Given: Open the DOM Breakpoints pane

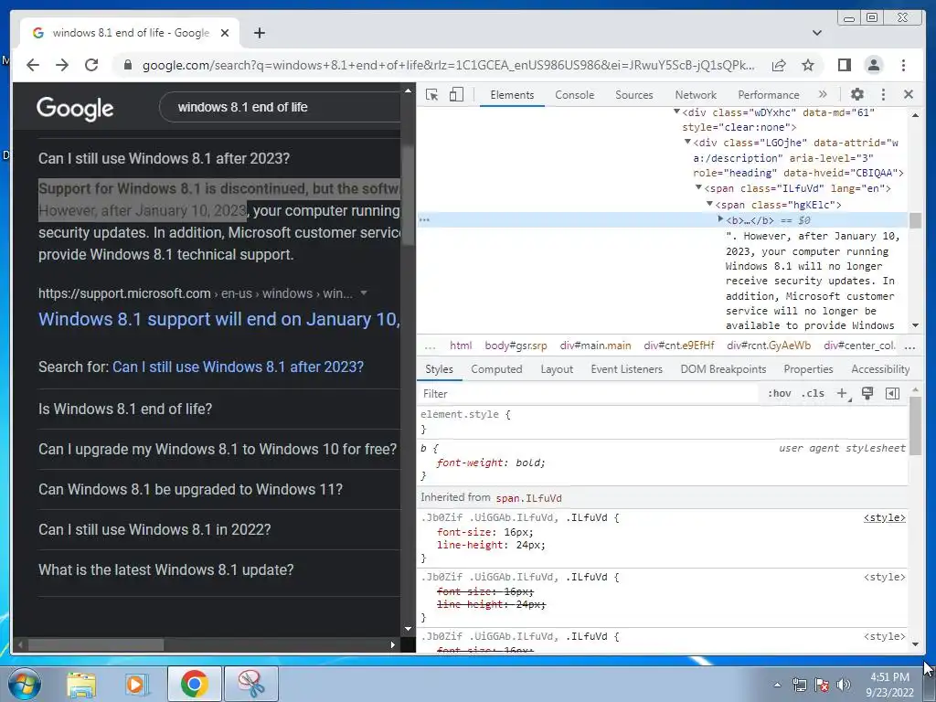Looking at the screenshot, I should tap(723, 369).
